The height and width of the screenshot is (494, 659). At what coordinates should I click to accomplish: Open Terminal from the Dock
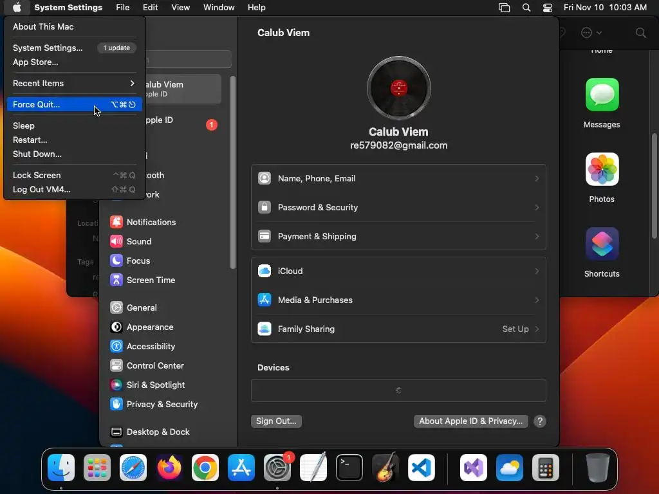coord(349,467)
